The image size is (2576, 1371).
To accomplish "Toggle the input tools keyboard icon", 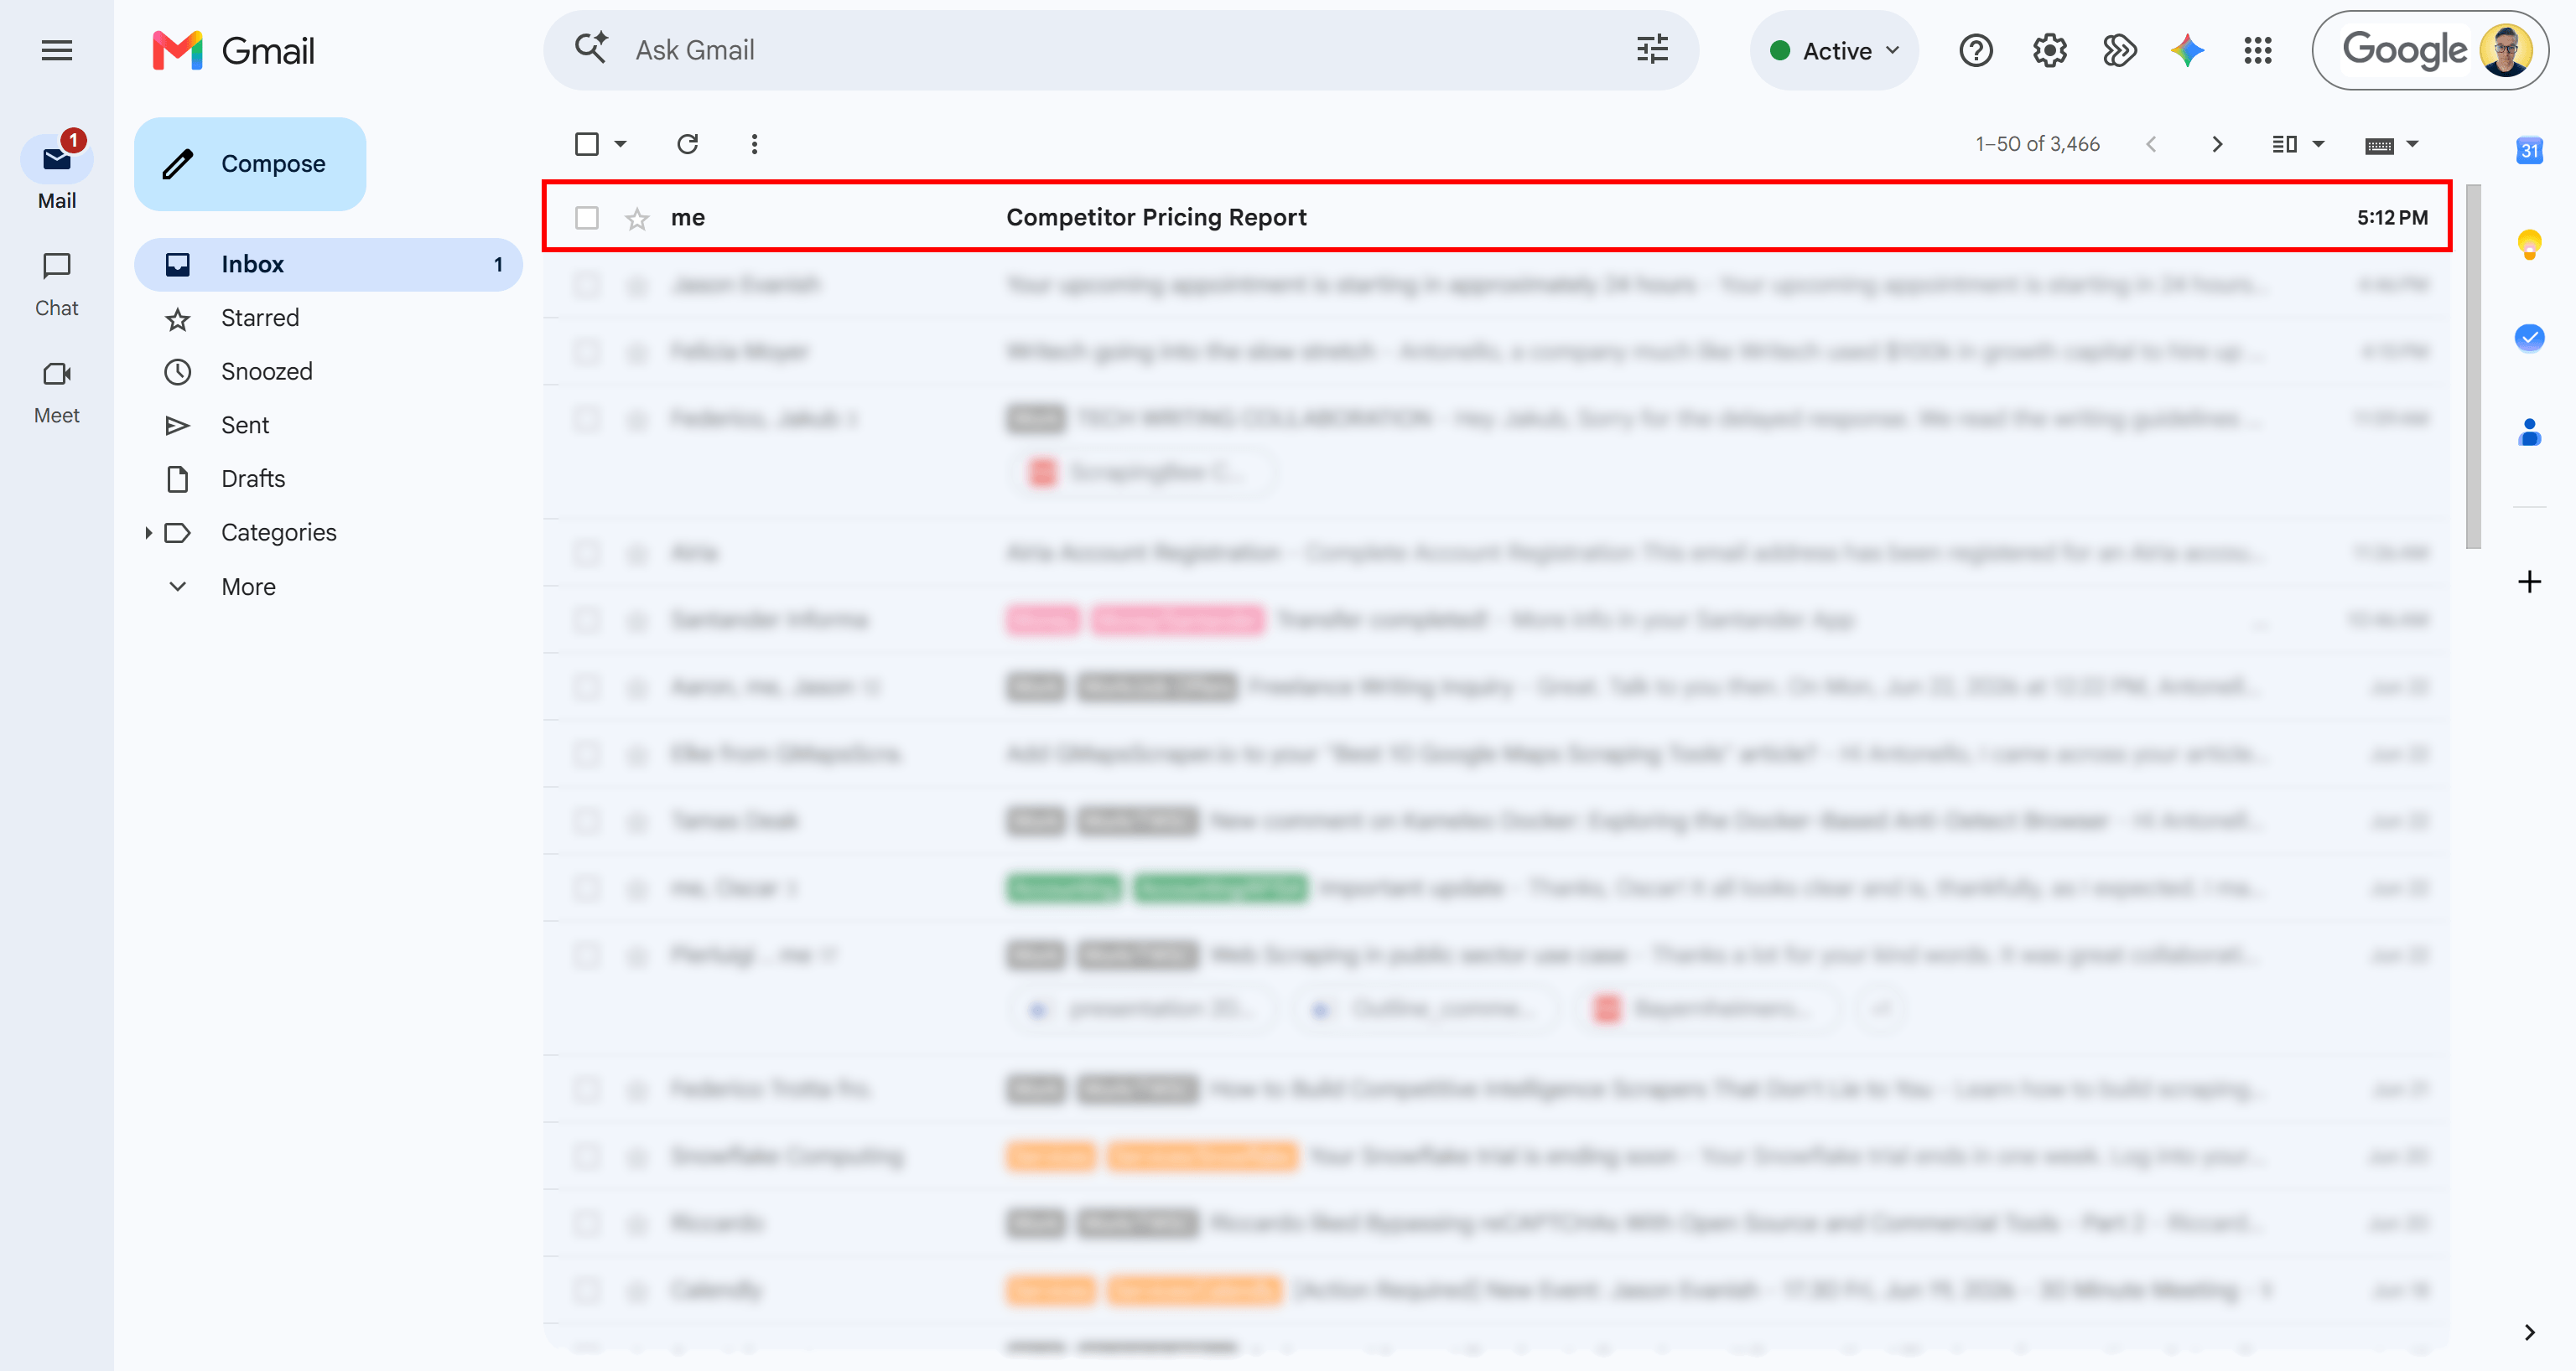I will click(x=2379, y=145).
